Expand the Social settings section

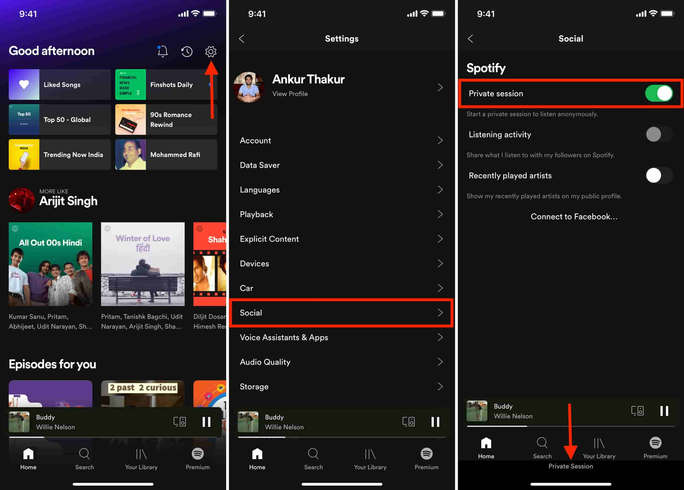[x=341, y=313]
